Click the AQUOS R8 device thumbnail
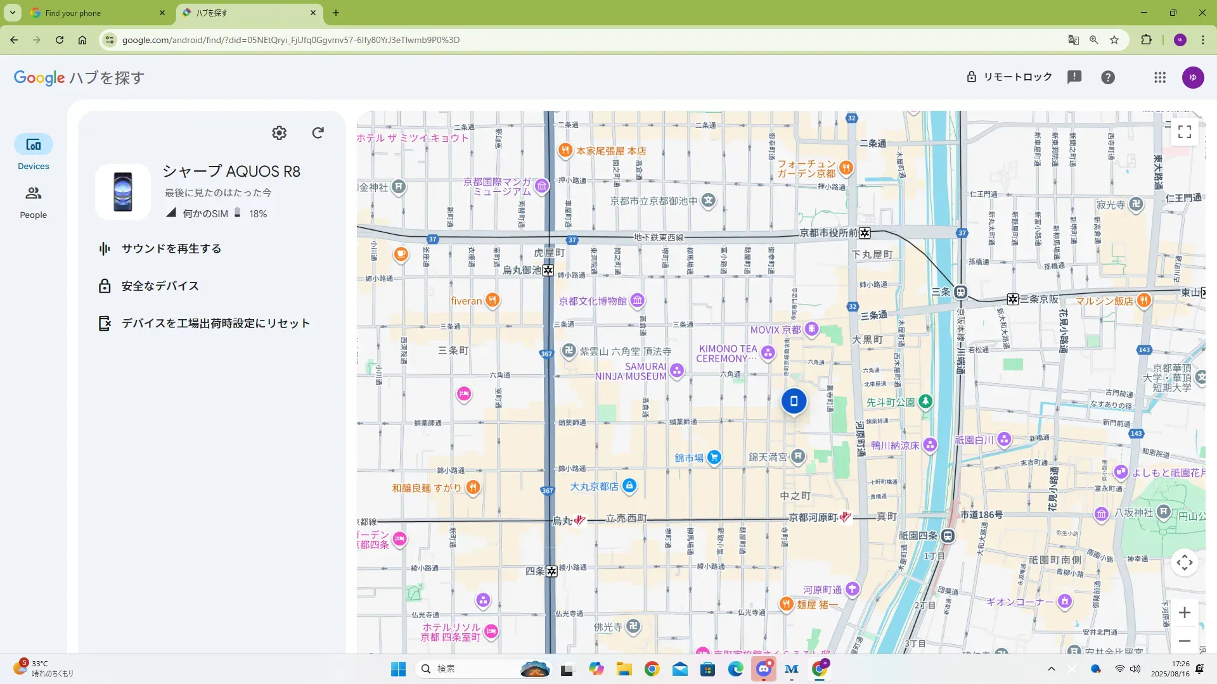The width and height of the screenshot is (1217, 684). click(x=123, y=192)
